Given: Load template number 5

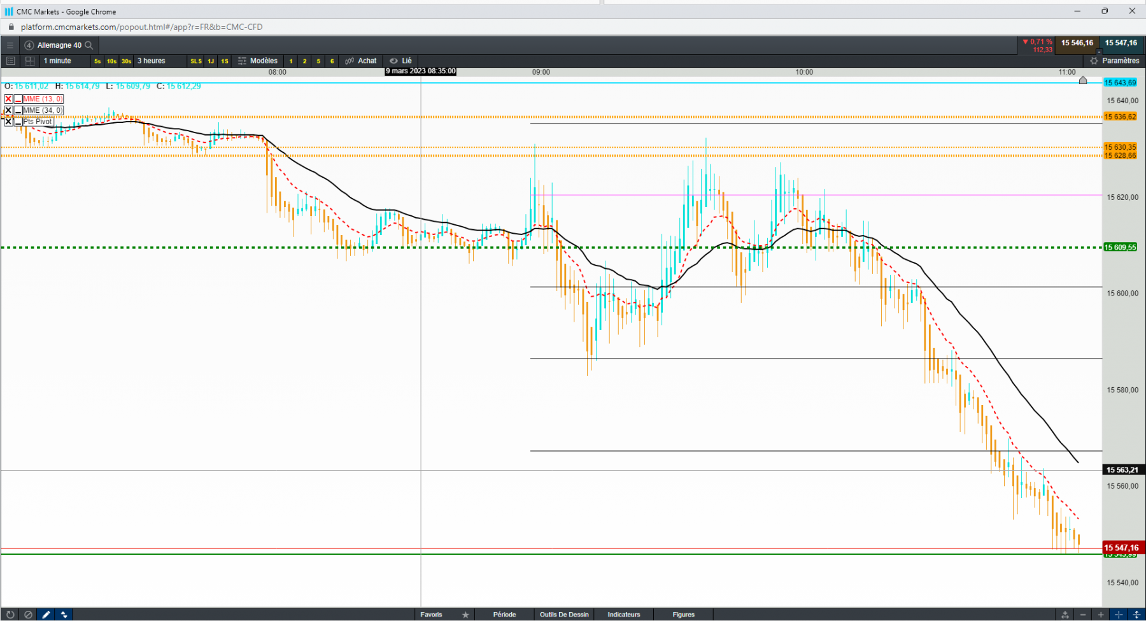Looking at the screenshot, I should [318, 61].
